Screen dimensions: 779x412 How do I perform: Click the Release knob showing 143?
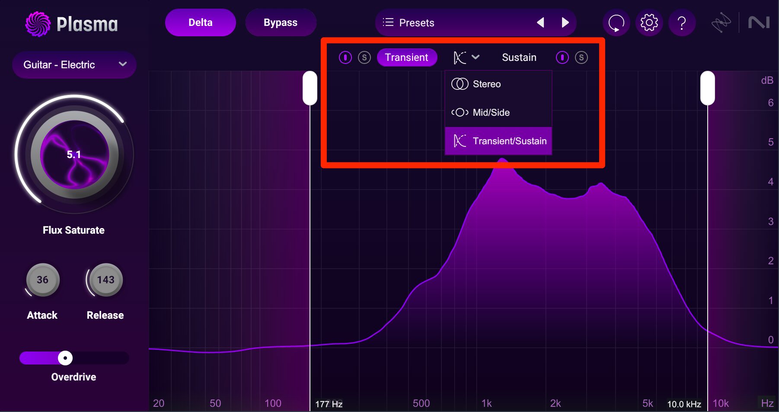[105, 280]
